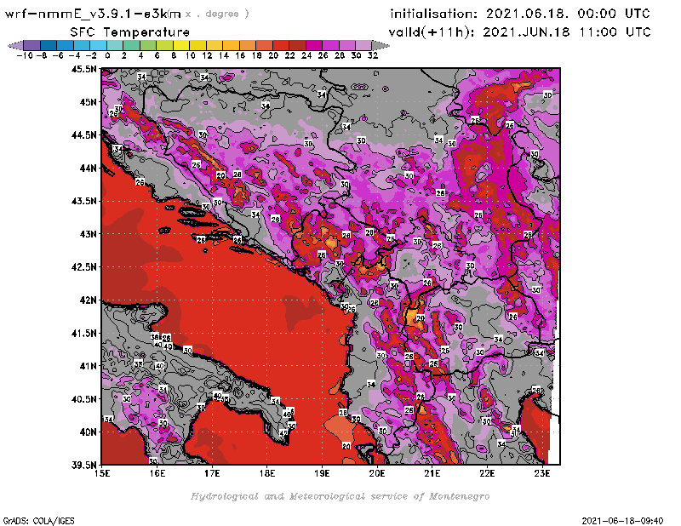Screen dimensions: 681x526
Task: Click the '45N' latitude axis label
Action: [x=88, y=102]
